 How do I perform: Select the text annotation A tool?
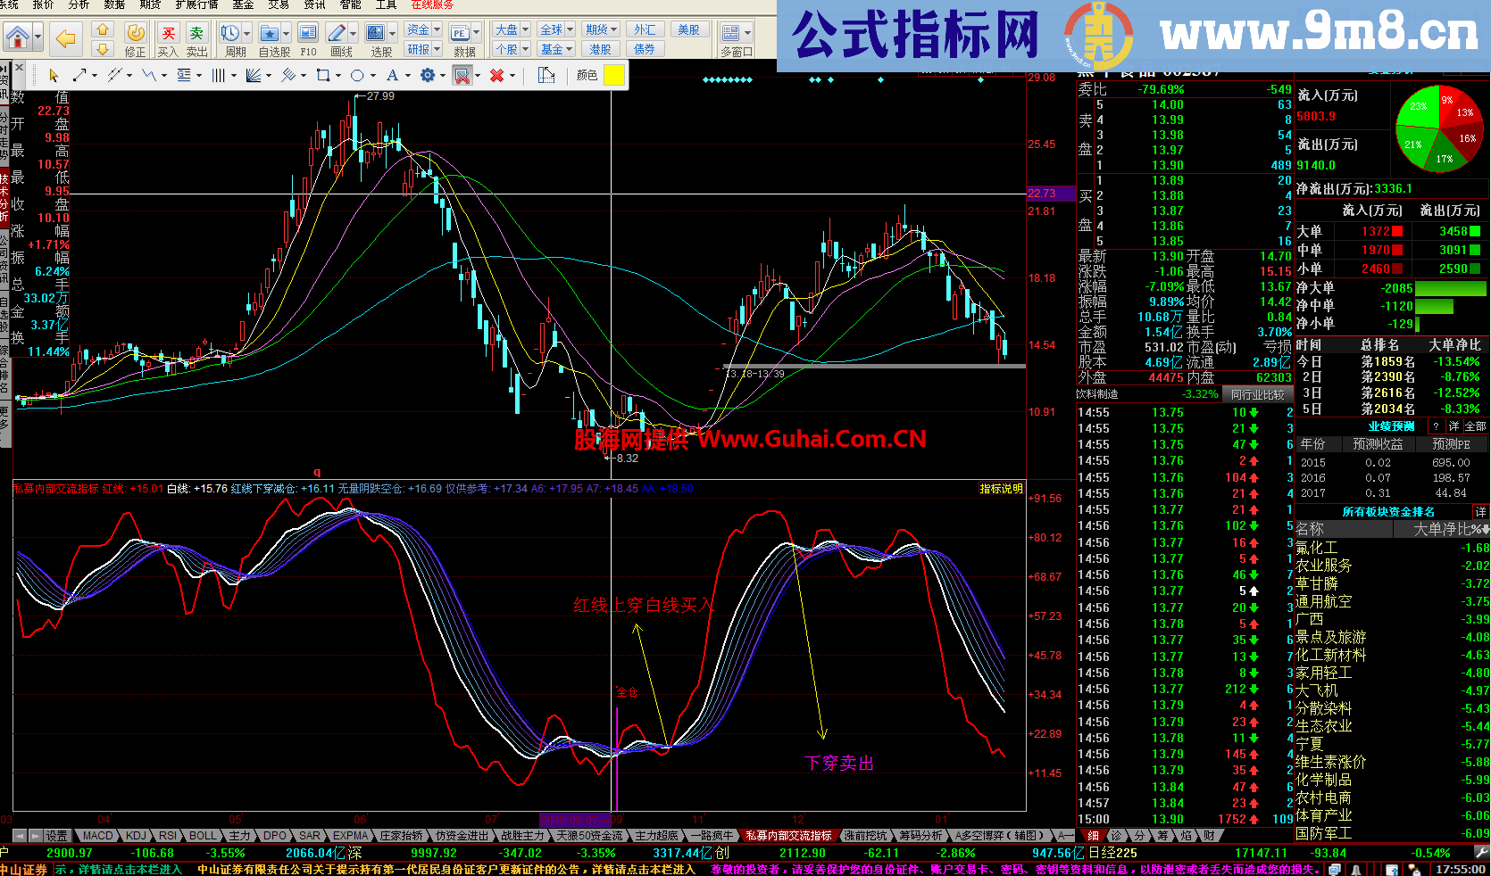click(392, 76)
